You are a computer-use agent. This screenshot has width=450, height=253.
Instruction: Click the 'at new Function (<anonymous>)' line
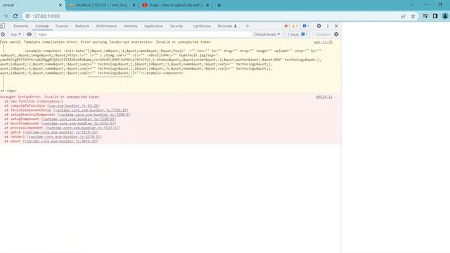pyautogui.click(x=34, y=101)
